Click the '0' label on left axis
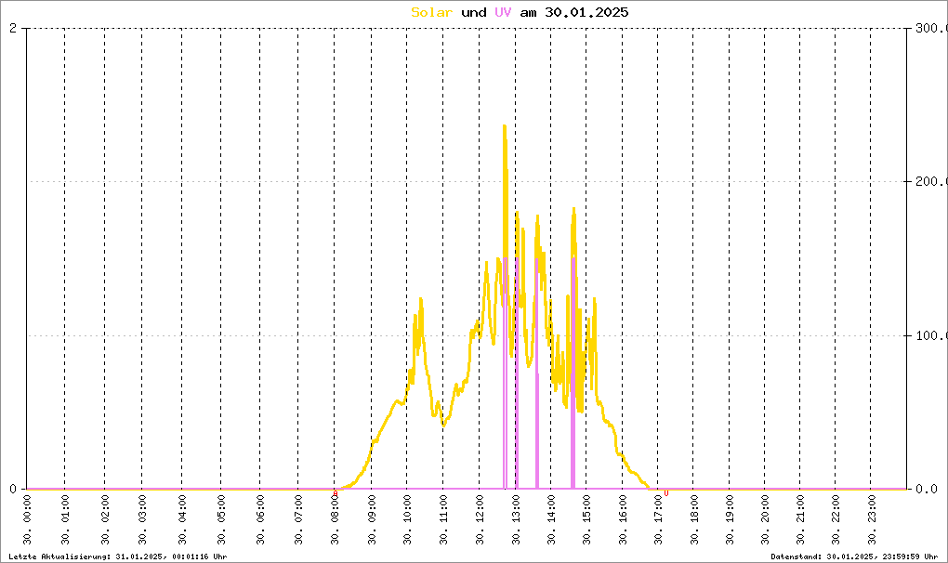This screenshot has width=948, height=563. click(x=13, y=489)
